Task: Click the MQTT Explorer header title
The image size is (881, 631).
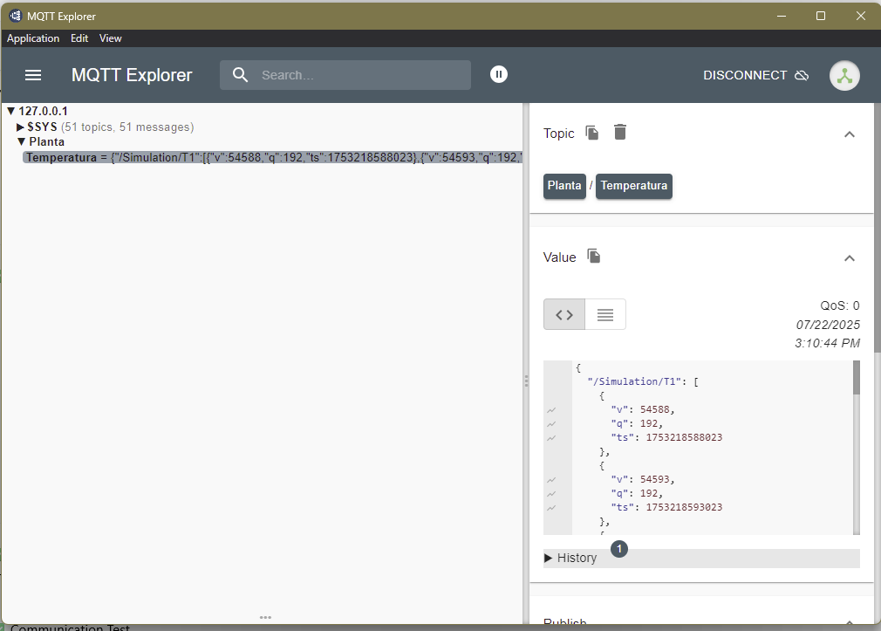Action: (x=132, y=75)
